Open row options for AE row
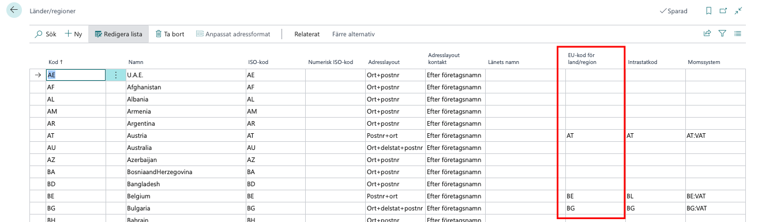The image size is (758, 222). [115, 75]
